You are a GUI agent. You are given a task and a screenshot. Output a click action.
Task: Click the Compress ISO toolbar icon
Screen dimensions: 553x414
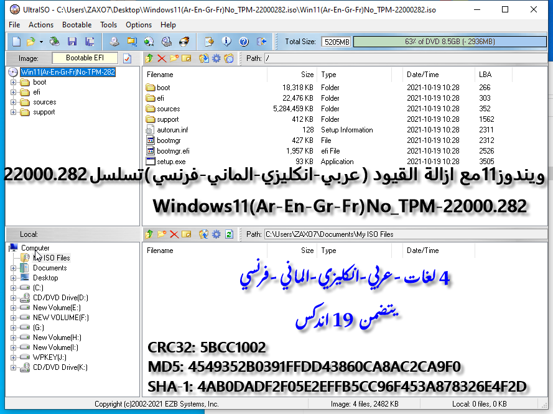131,42
